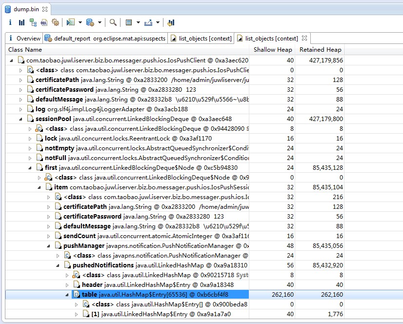The height and width of the screenshot is (324, 403).
Task: Open dropdown next to Query Browser icon
Action: coord(100,22)
